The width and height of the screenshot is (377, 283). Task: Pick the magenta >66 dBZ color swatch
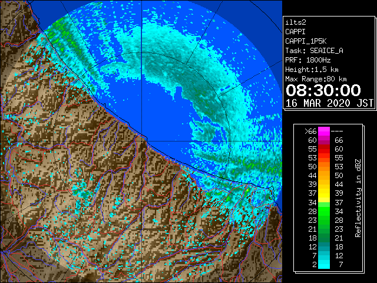pos(324,131)
